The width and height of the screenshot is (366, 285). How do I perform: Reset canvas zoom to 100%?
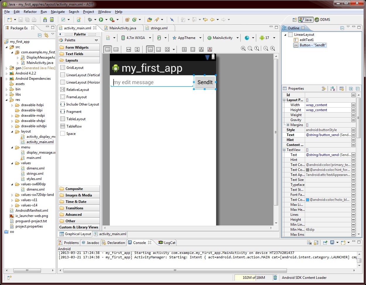257,49
